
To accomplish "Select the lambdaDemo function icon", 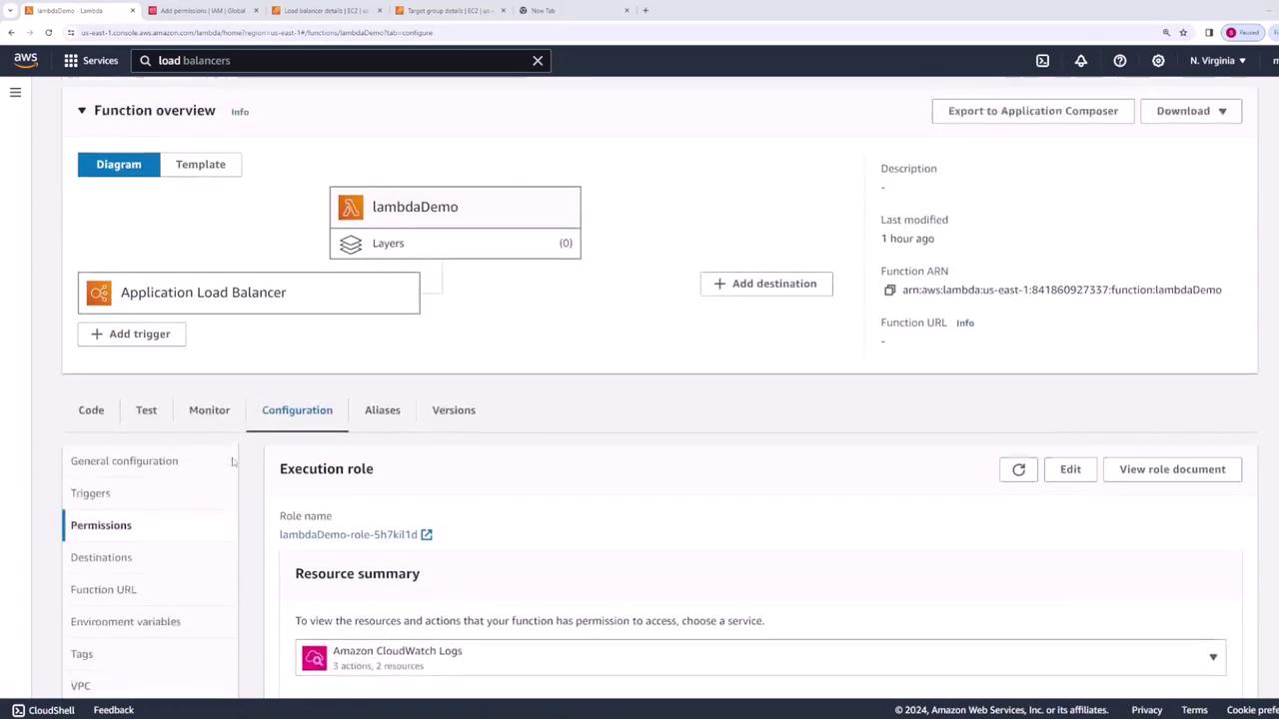I will click(x=351, y=208).
